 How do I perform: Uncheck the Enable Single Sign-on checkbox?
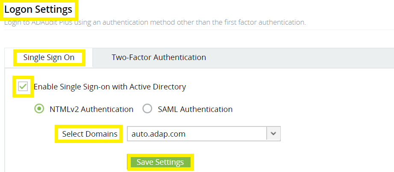pos(23,87)
